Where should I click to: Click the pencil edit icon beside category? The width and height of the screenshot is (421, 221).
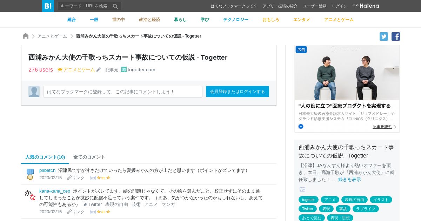99,69
